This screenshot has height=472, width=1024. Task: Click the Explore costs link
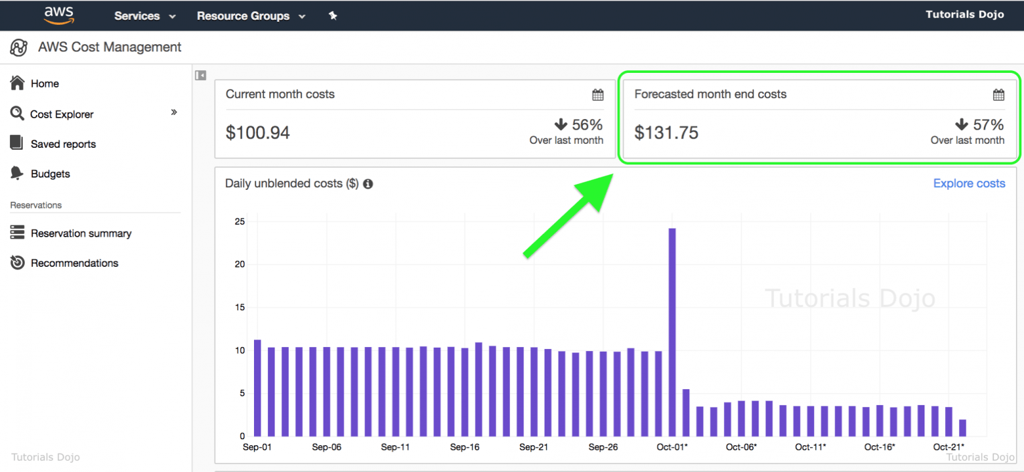969,183
